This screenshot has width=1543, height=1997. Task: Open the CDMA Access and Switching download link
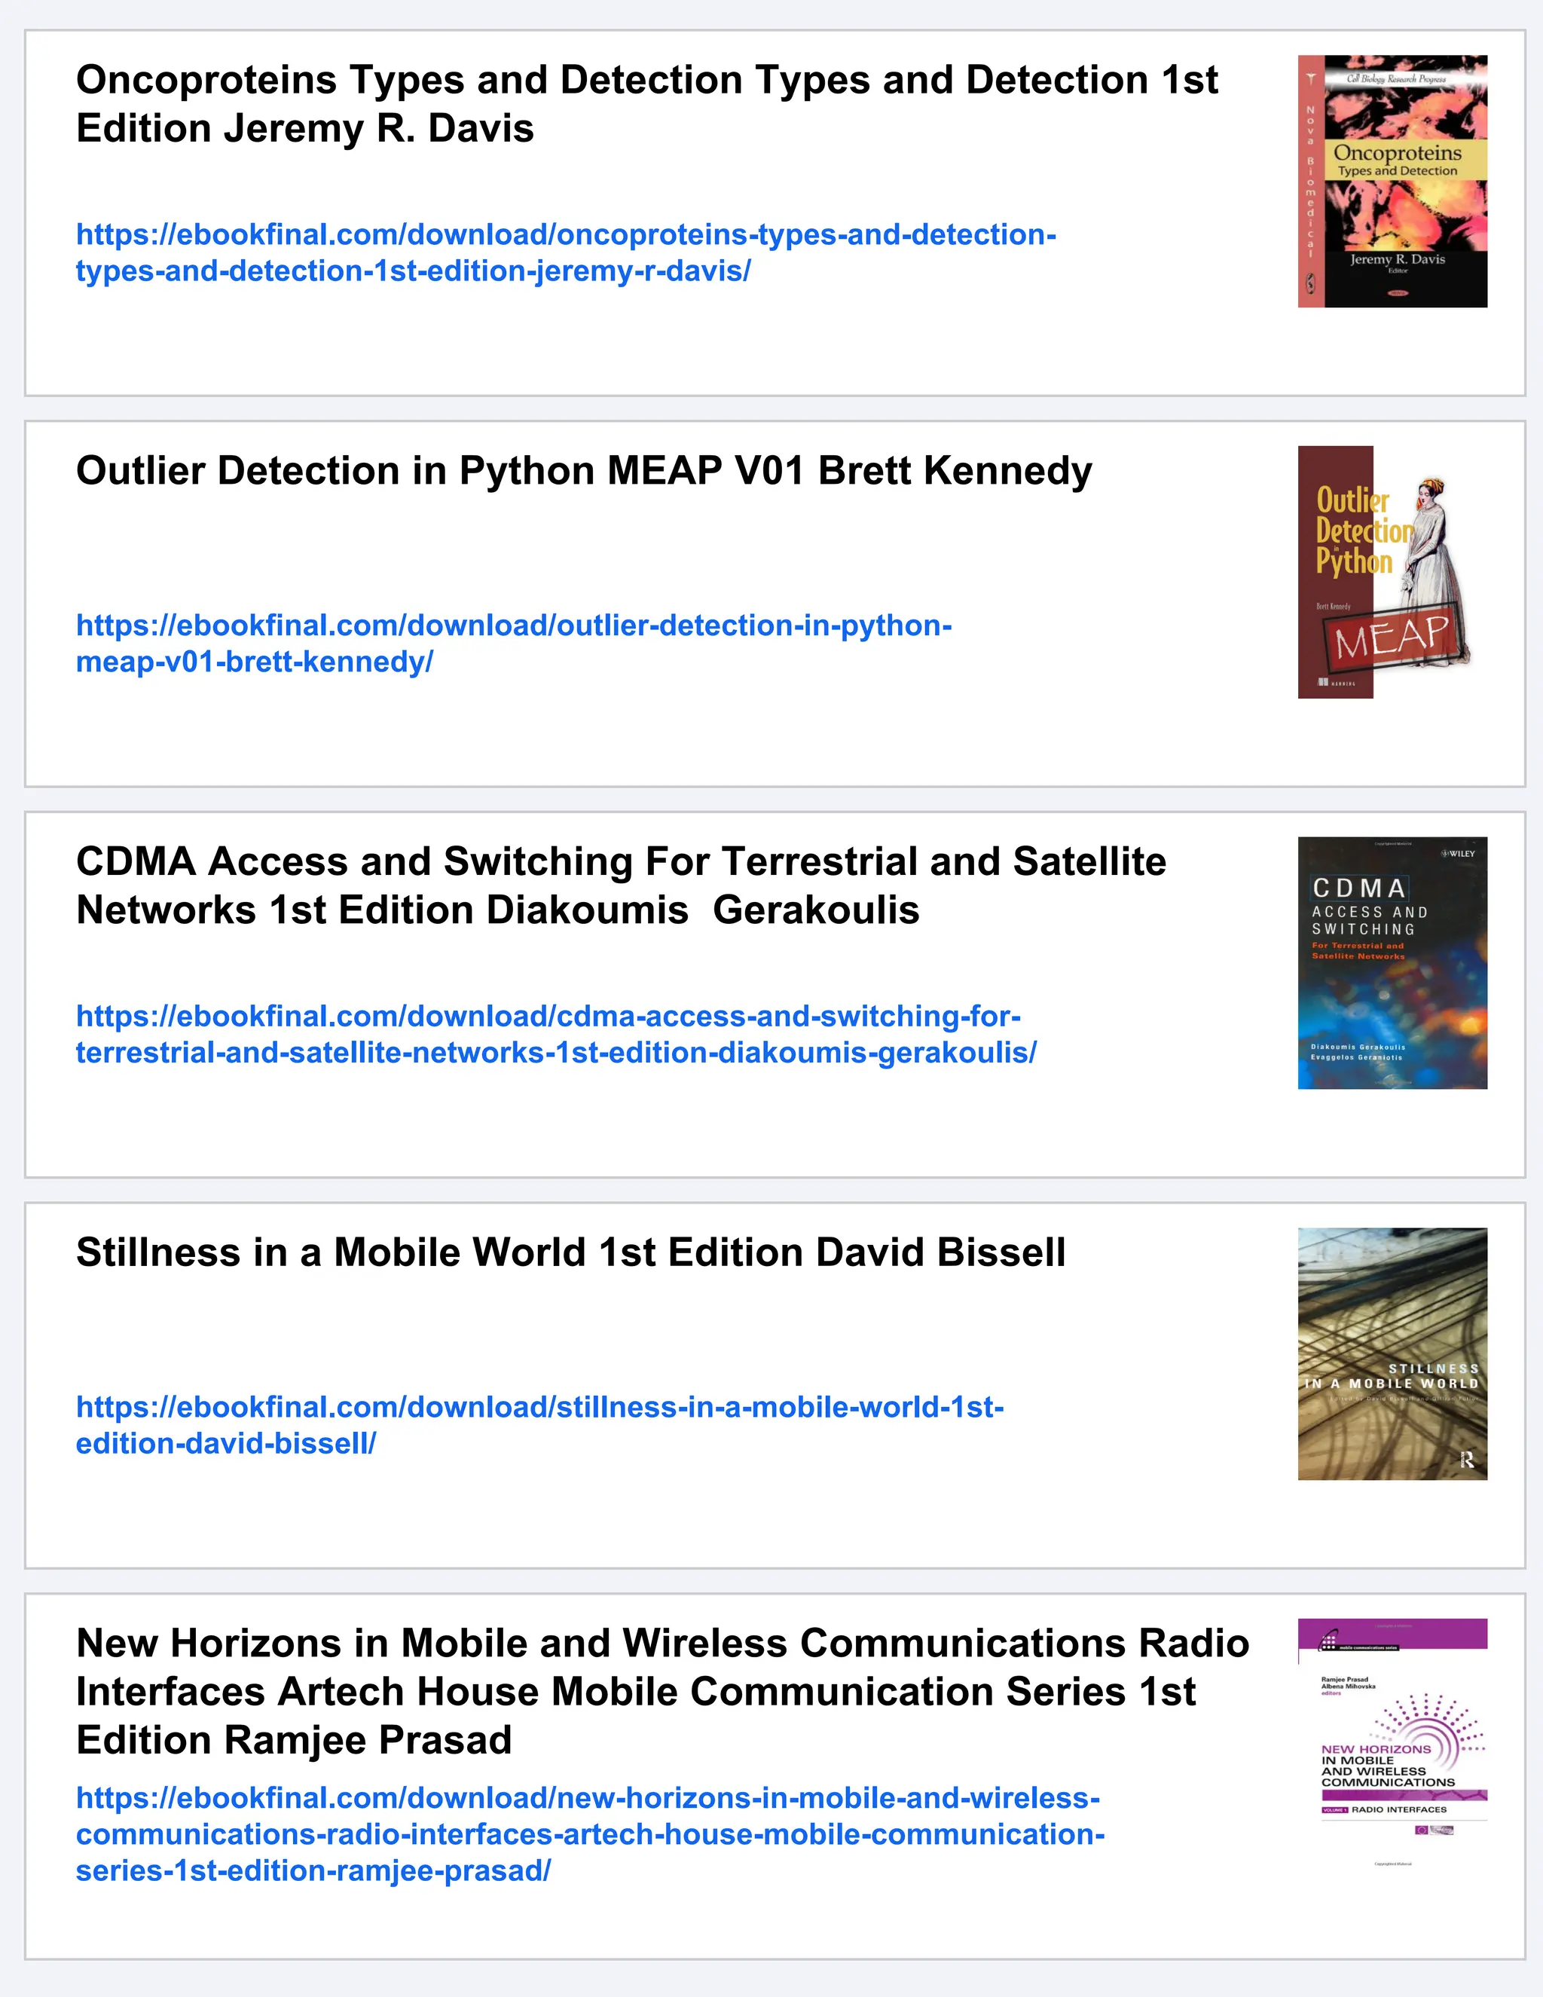(556, 1034)
